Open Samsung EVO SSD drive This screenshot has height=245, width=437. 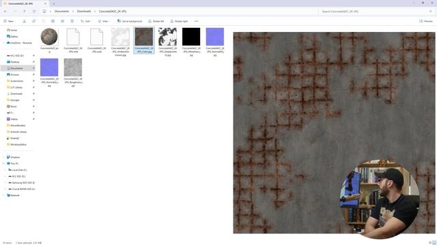click(x=22, y=182)
